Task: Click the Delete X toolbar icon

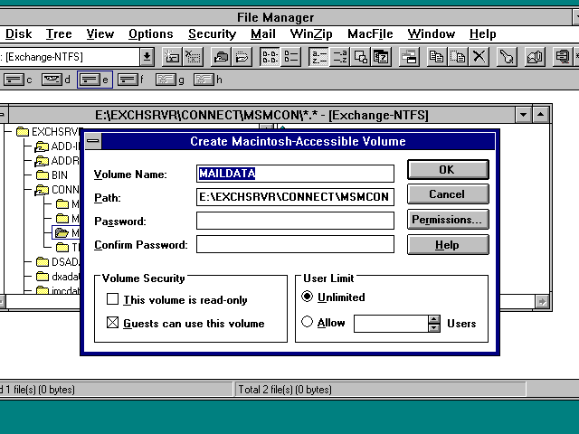Action: 479,57
